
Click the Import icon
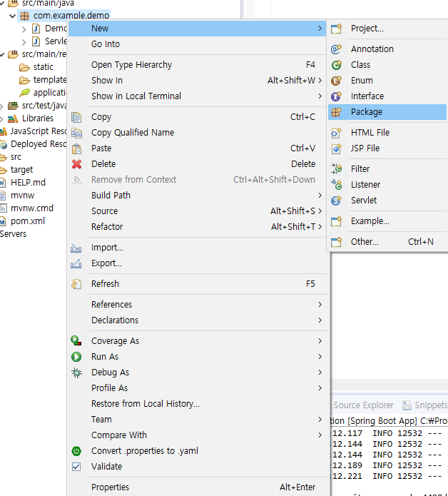(76, 248)
